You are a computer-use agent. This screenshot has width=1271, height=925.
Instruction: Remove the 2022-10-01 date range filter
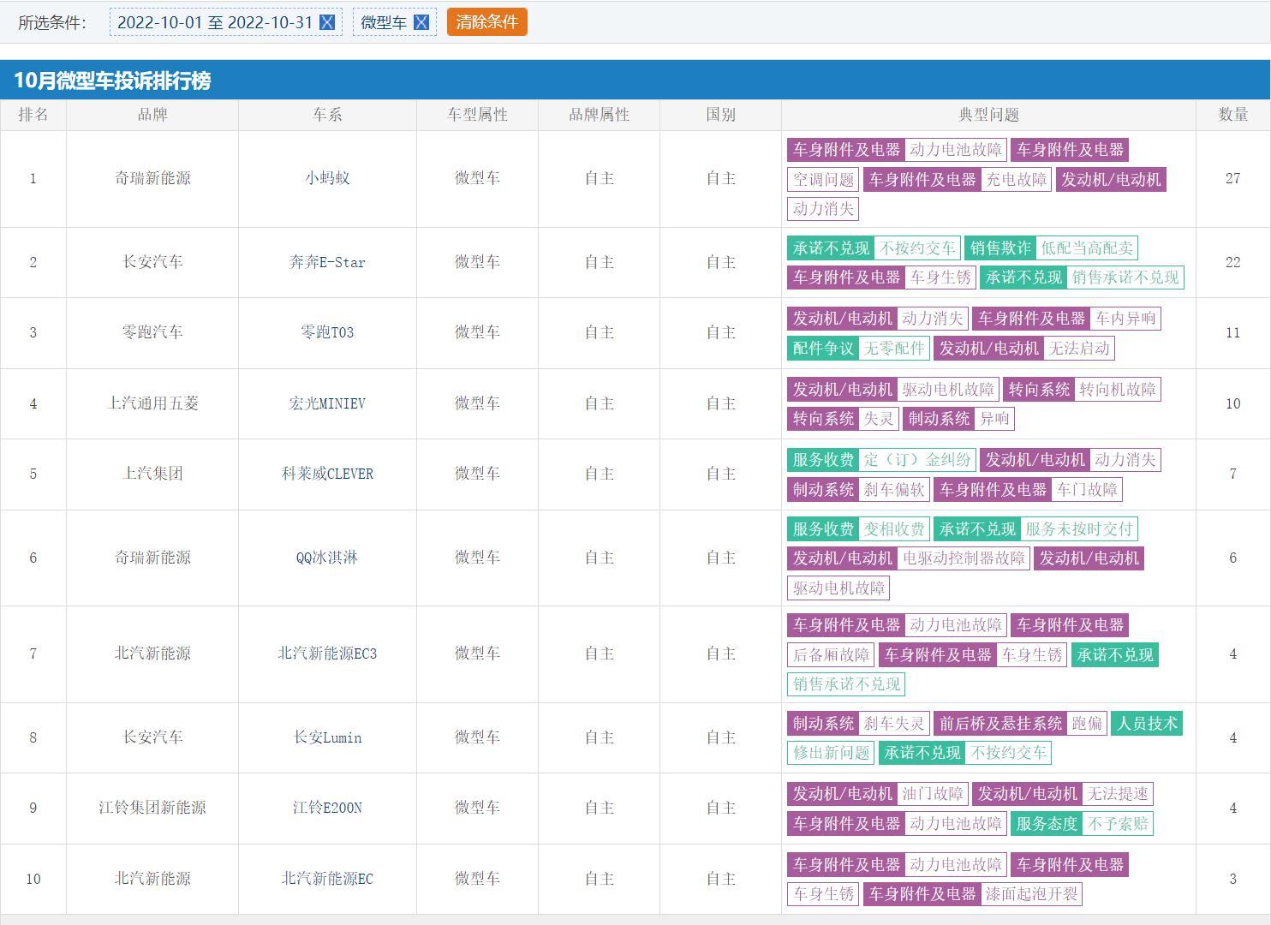tap(327, 22)
